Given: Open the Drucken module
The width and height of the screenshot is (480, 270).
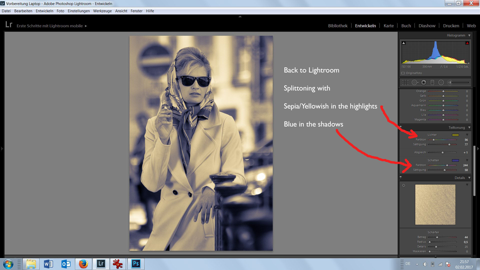Looking at the screenshot, I should pyautogui.click(x=451, y=26).
